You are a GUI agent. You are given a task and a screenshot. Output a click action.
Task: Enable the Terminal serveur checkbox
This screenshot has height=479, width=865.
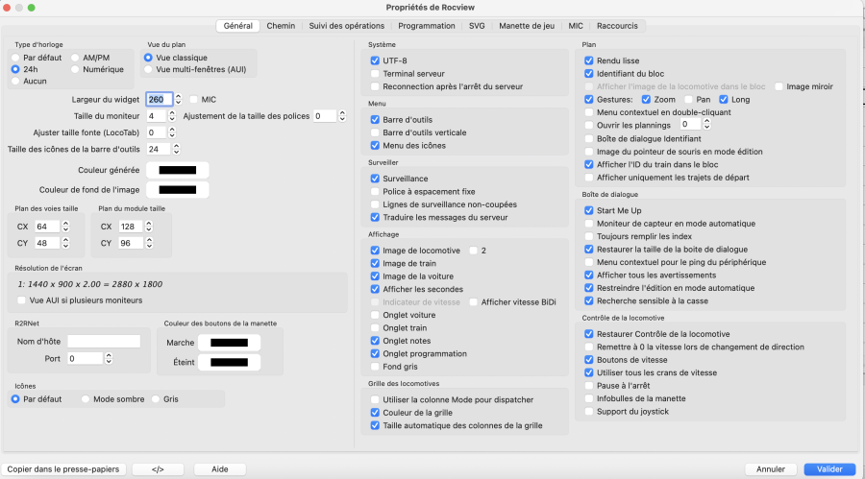pos(375,73)
